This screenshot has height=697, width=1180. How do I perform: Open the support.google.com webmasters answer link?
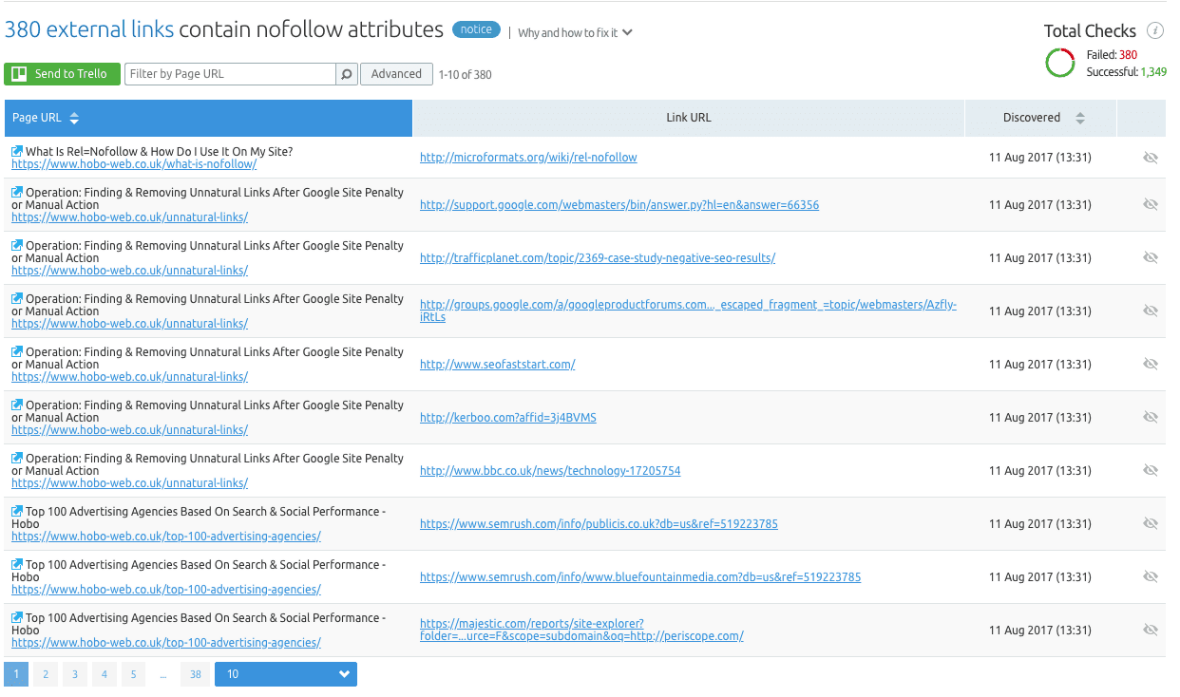(x=619, y=204)
